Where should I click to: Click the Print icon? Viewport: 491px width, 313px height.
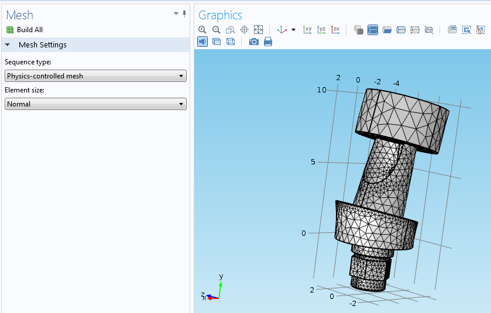click(268, 42)
